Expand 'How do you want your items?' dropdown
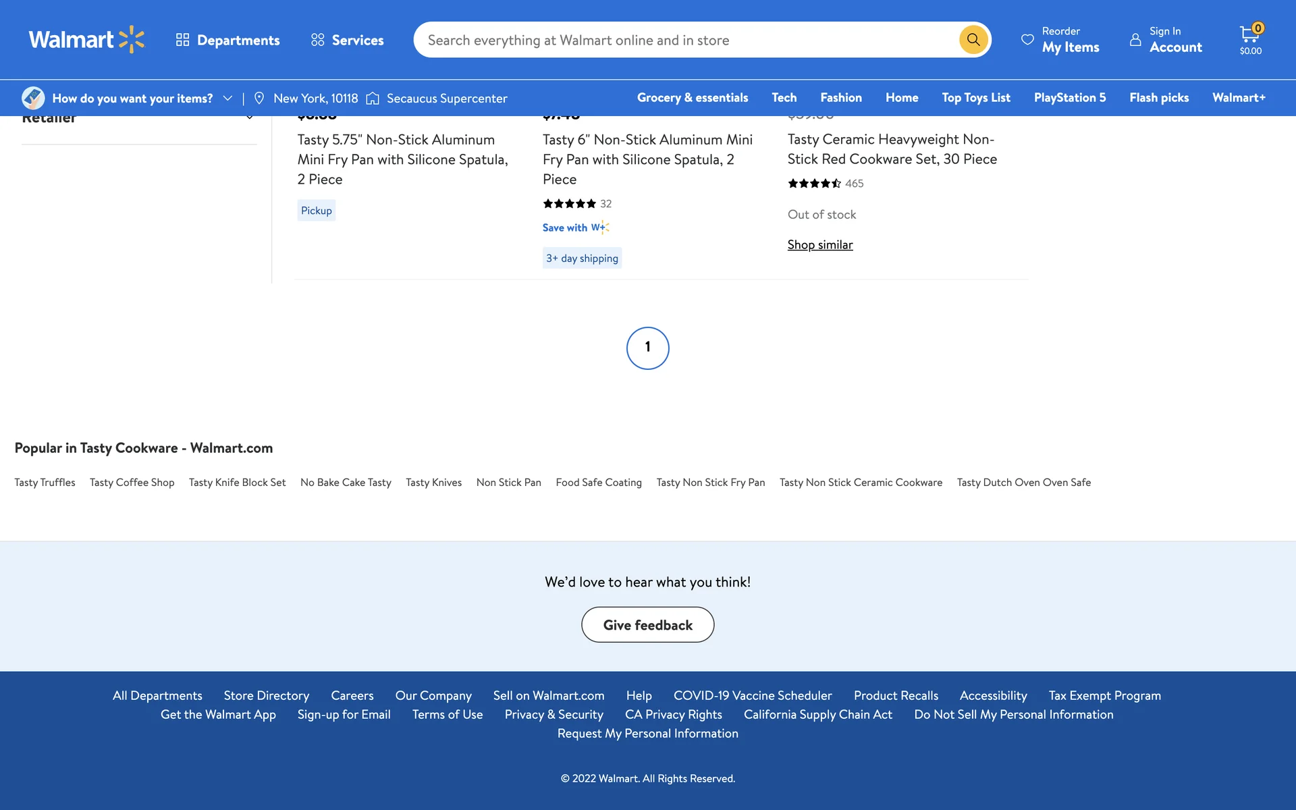 tap(227, 99)
